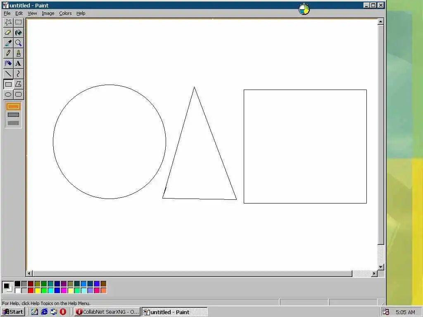Image resolution: width=423 pixels, height=317 pixels.
Task: Click the Paint title bar application icon
Action: pyautogui.click(x=5, y=5)
